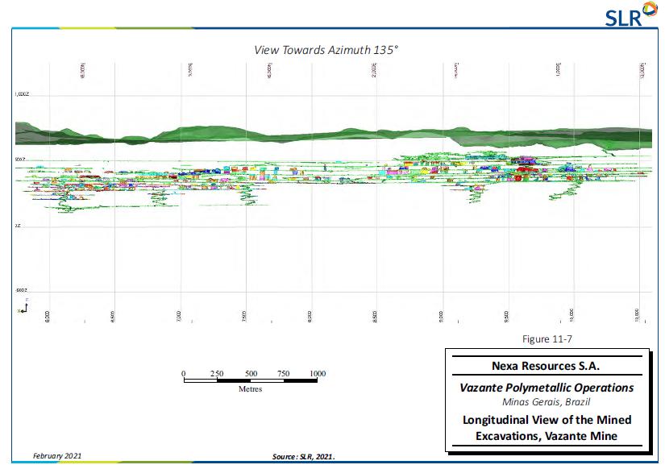Click the '750' scale bar label
The height and width of the screenshot is (469, 665).
[283, 374]
